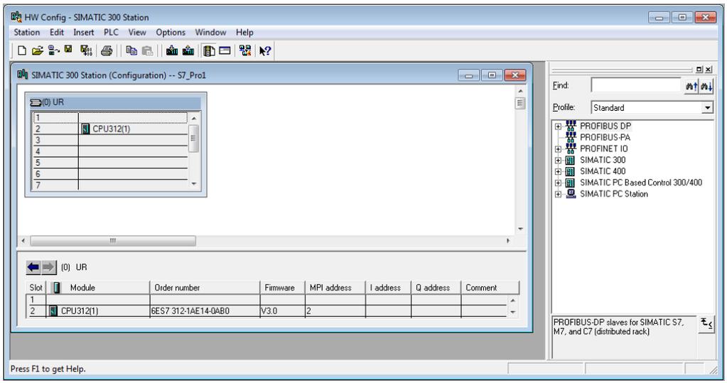
Task: Click the SIMATIC PC Station computer icon
Action: click(x=571, y=194)
